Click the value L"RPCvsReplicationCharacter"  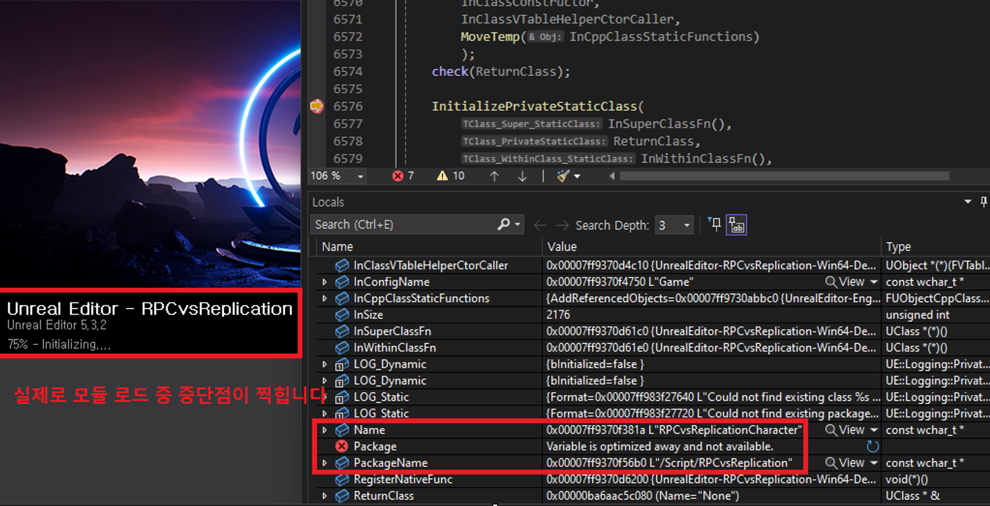(725, 430)
